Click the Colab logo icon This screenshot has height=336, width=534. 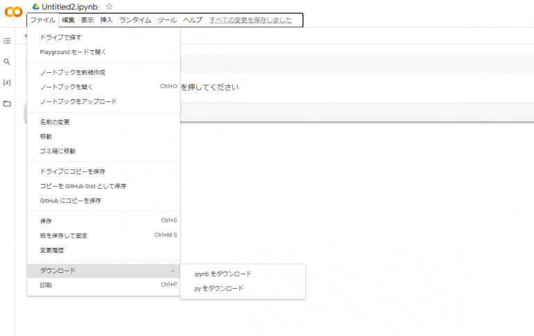point(13,12)
